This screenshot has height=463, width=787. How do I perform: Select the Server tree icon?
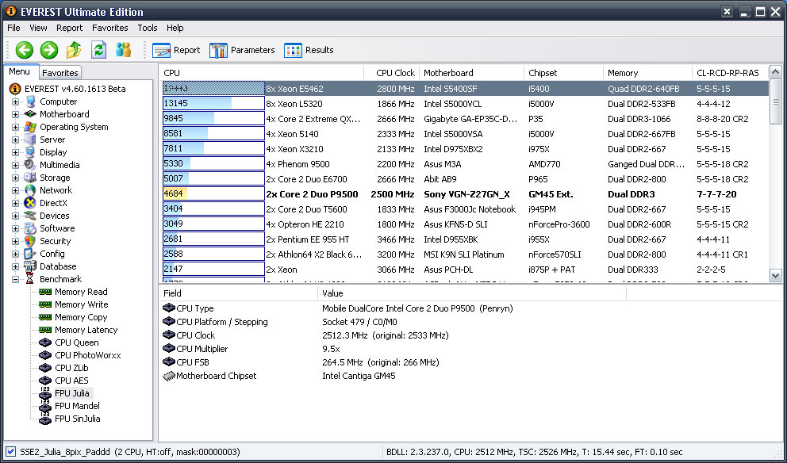(30, 140)
